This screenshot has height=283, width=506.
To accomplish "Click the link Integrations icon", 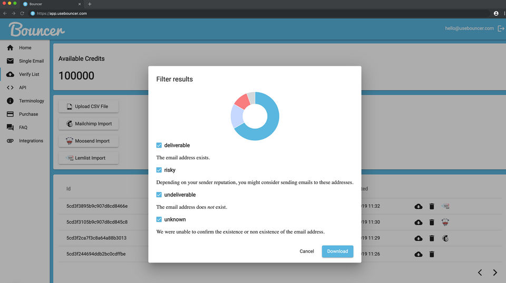I will [10, 140].
